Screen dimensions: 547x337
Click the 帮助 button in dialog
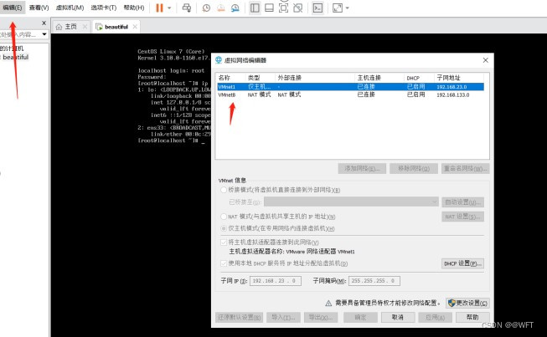point(472,317)
